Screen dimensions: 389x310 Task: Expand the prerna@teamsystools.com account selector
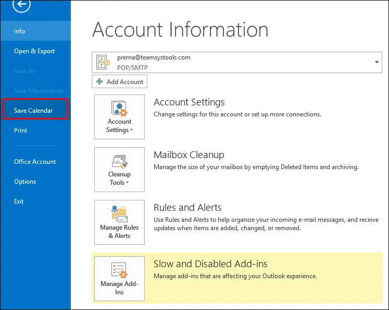(377, 62)
